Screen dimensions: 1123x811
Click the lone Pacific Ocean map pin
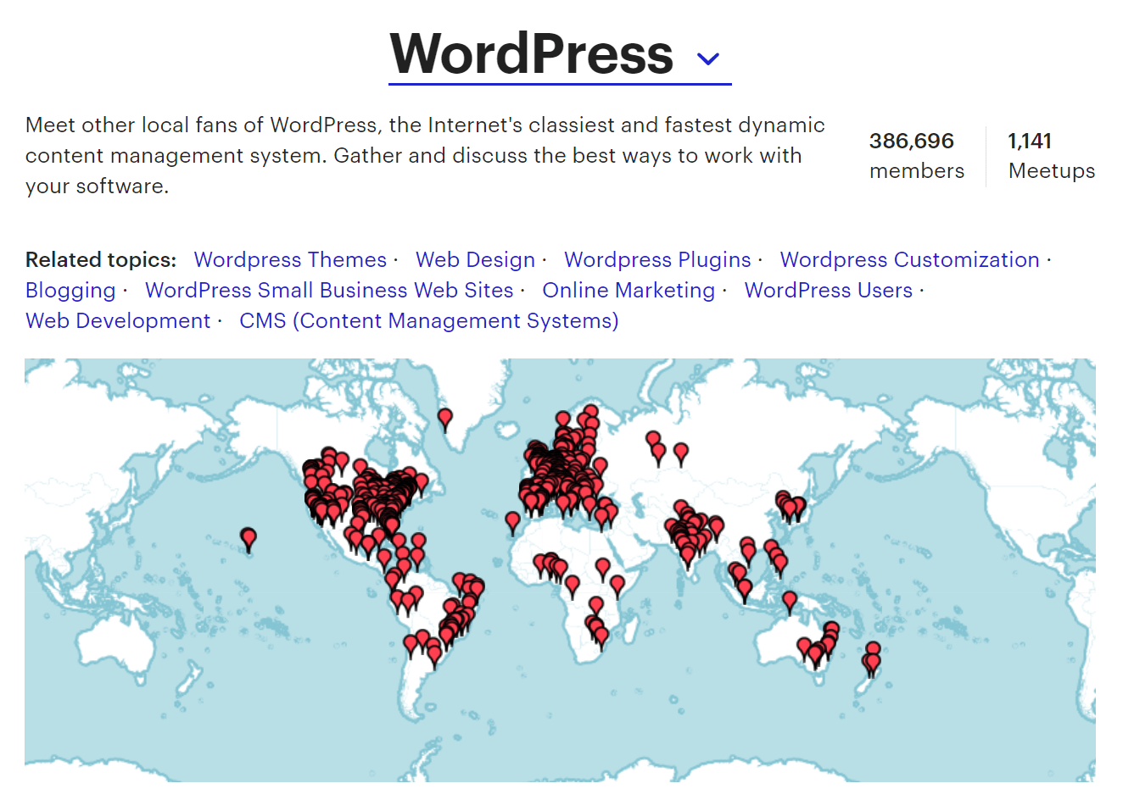pyautogui.click(x=248, y=539)
